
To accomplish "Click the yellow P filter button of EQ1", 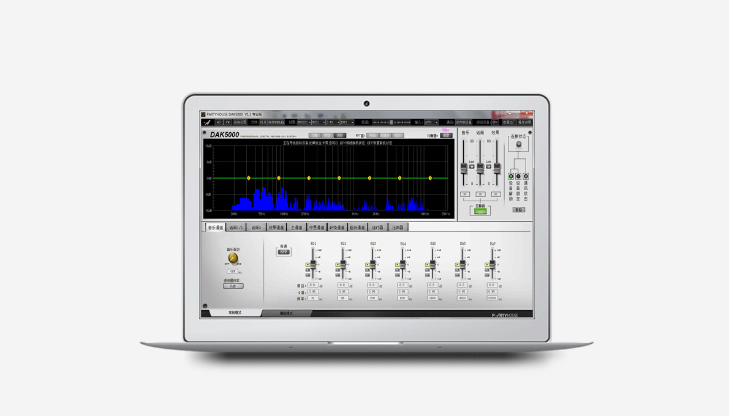I will [308, 265].
